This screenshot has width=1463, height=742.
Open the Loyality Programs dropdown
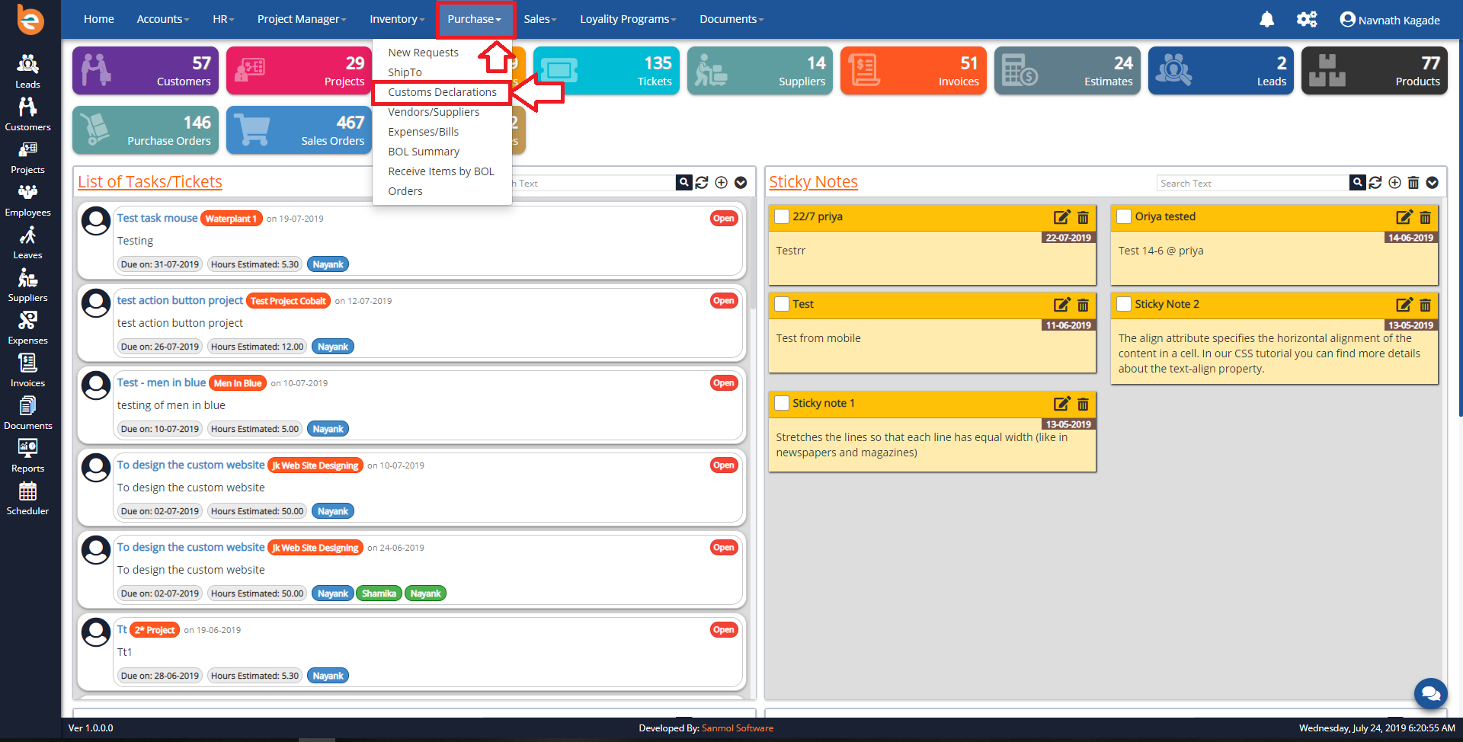pyautogui.click(x=628, y=19)
